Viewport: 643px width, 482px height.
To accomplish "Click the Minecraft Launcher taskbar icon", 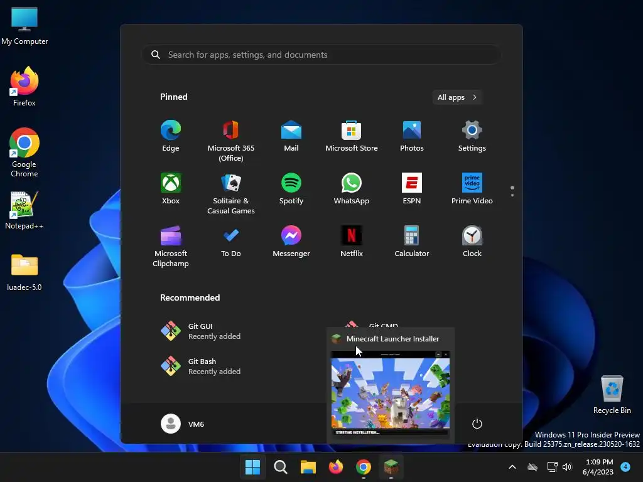I will click(x=391, y=467).
